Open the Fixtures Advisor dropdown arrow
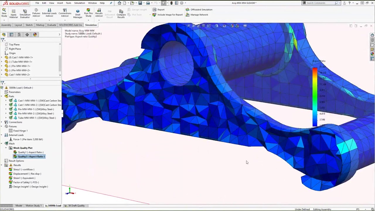The image size is (375, 211). (36, 20)
